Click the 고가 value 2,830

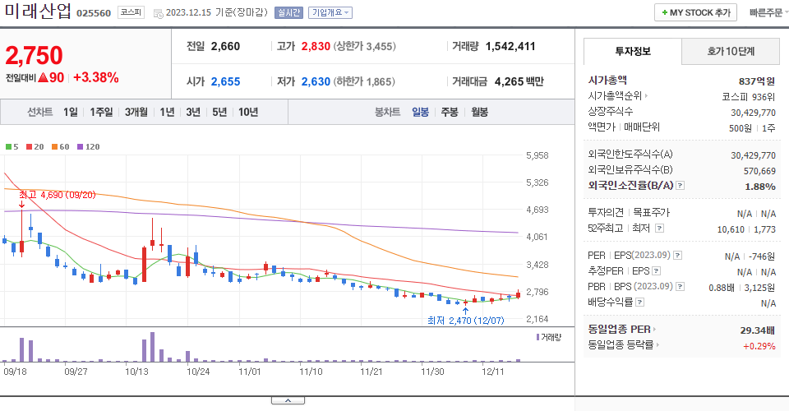click(316, 46)
